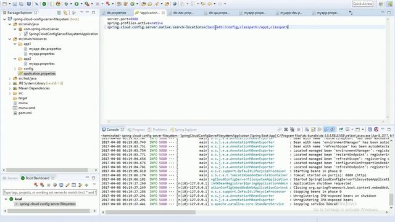The height and width of the screenshot is (222, 395).
Task: Click the Pin Console icon
Action: (341, 129)
